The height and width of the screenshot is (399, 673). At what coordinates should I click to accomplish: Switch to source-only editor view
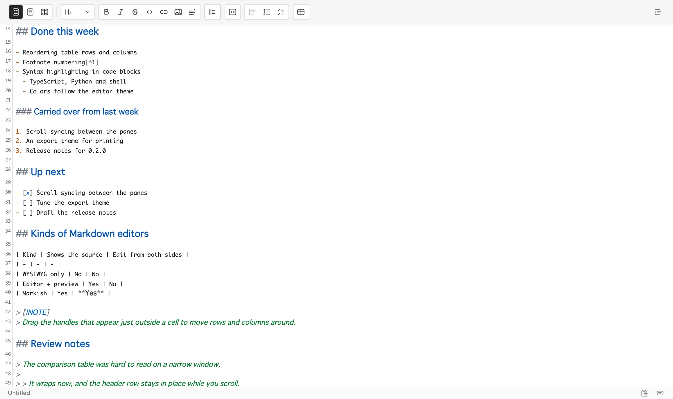[x=16, y=12]
